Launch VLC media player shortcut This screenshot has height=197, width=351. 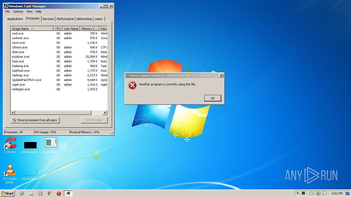[10, 173]
